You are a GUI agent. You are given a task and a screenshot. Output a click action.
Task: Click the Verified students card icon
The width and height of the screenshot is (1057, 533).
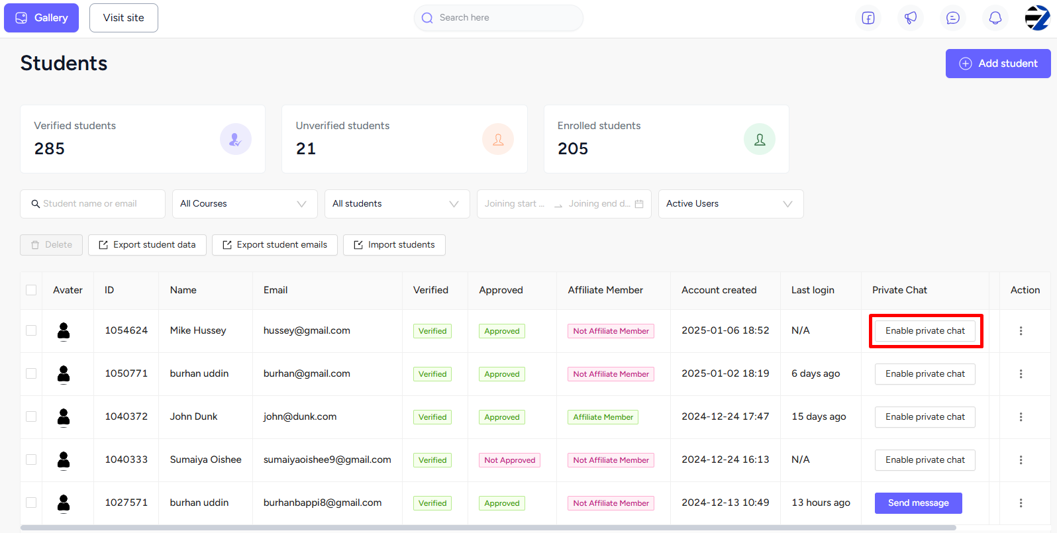click(x=236, y=139)
